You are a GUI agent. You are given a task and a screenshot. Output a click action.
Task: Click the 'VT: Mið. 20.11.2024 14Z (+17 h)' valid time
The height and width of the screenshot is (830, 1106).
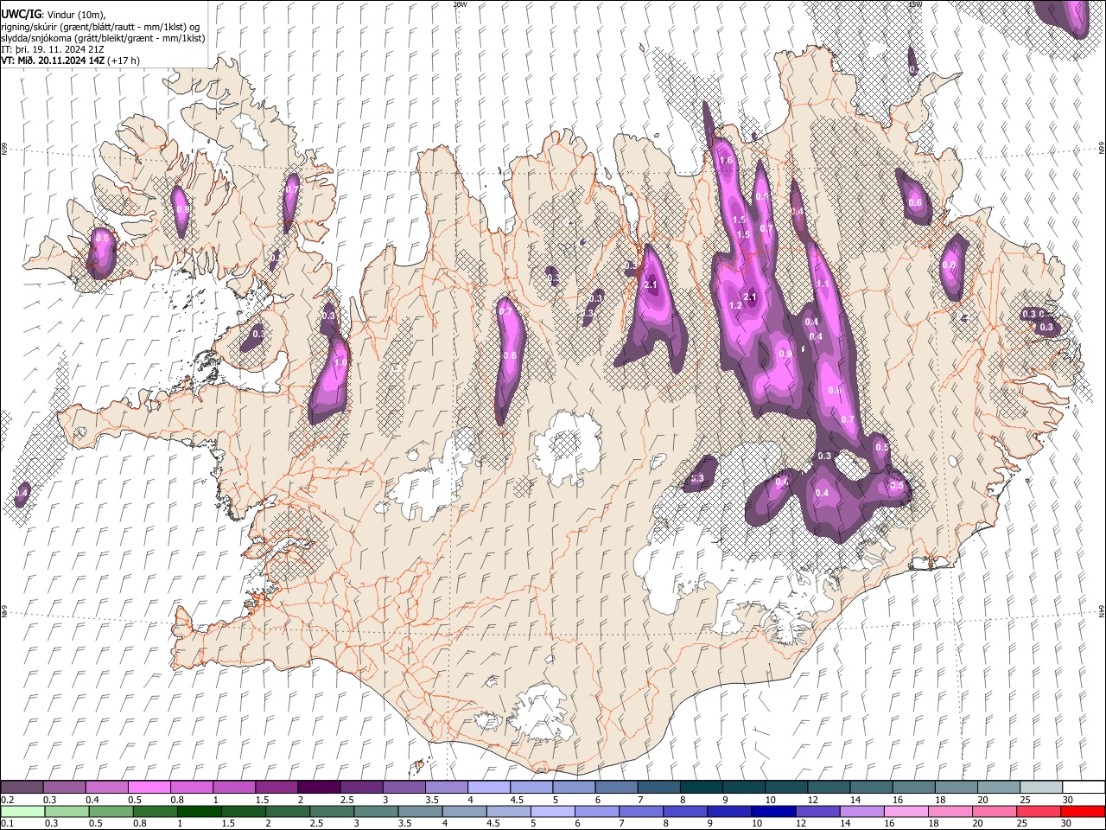70,61
